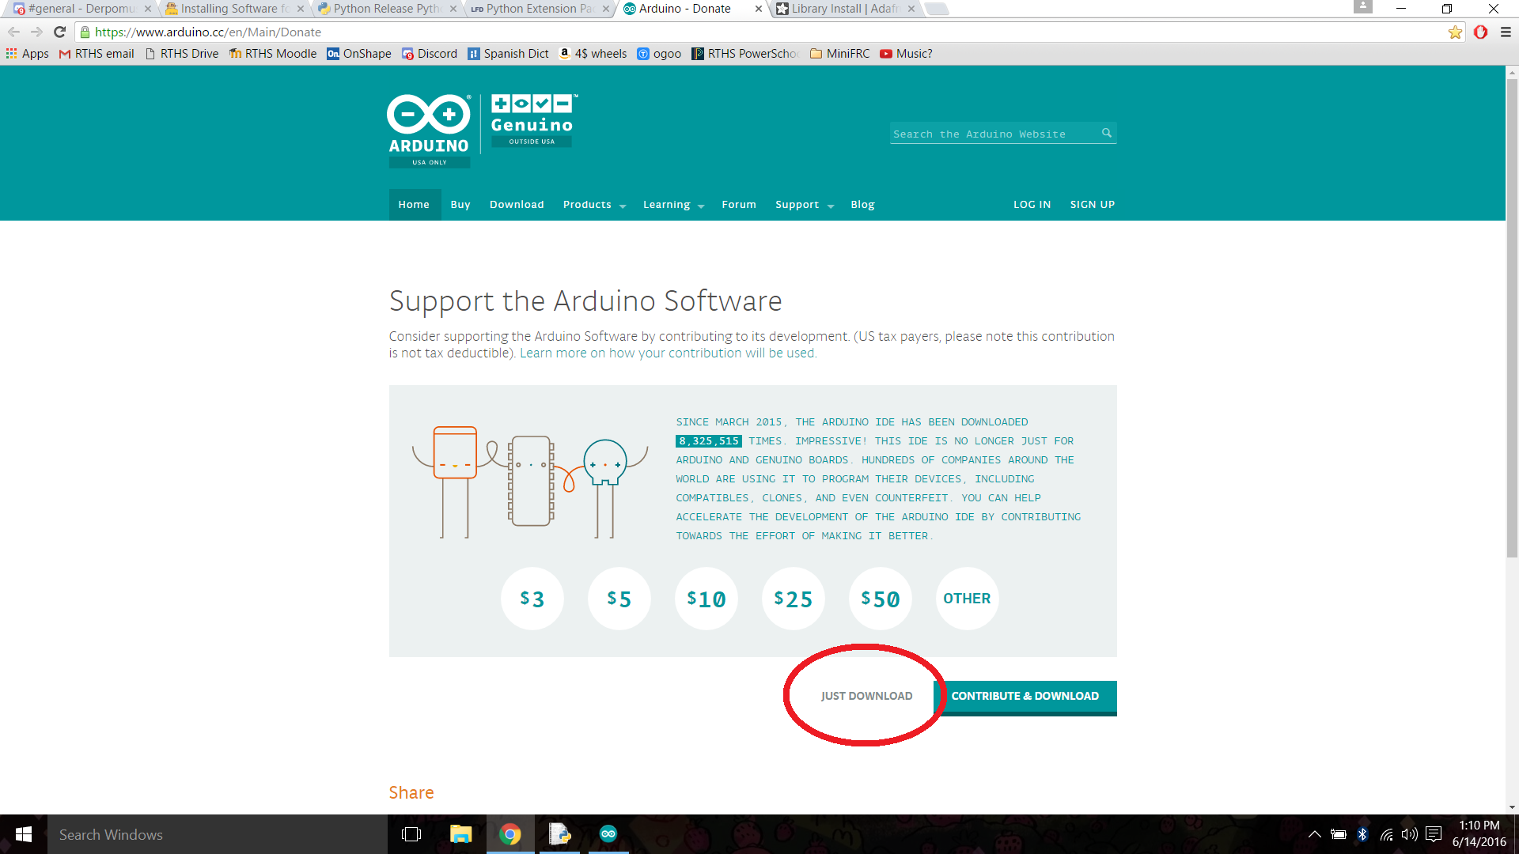This screenshot has height=854, width=1519.
Task: Click the search magnifier icon
Action: coord(1106,133)
